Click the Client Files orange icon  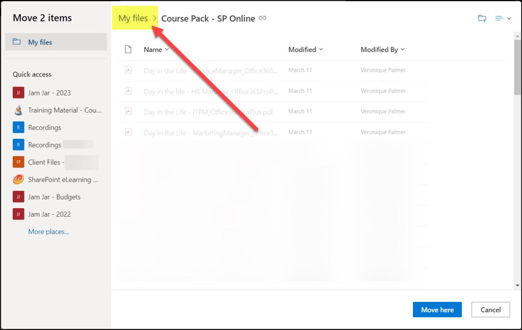coord(18,162)
